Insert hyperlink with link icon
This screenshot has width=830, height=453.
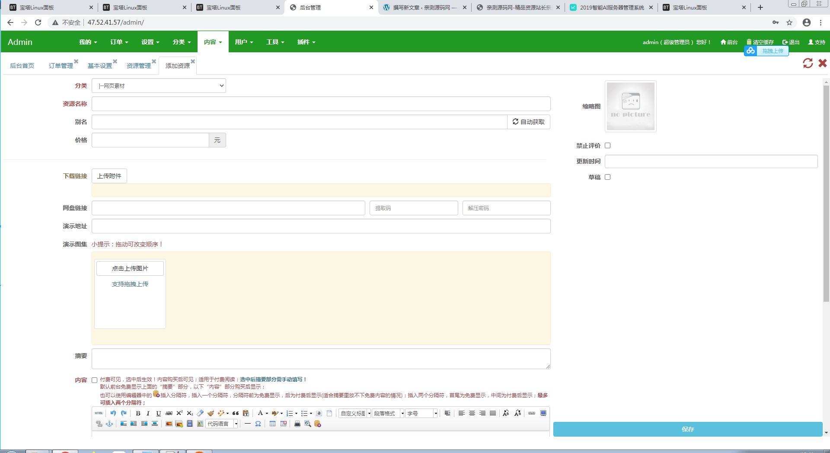click(x=532, y=413)
